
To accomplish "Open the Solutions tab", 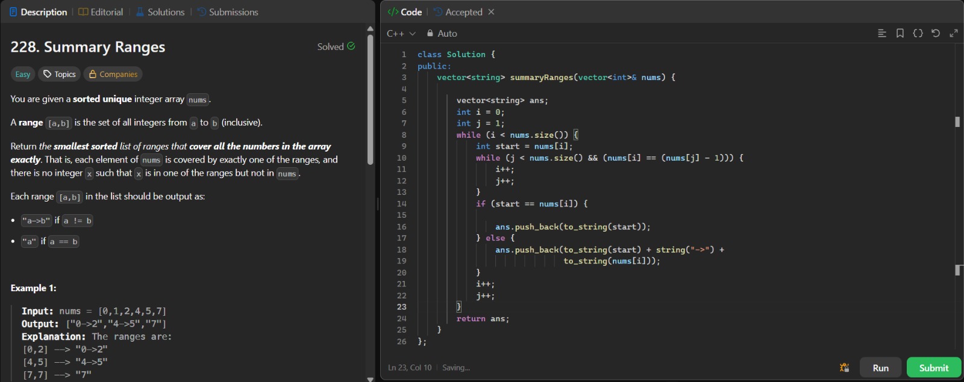I will (x=160, y=12).
